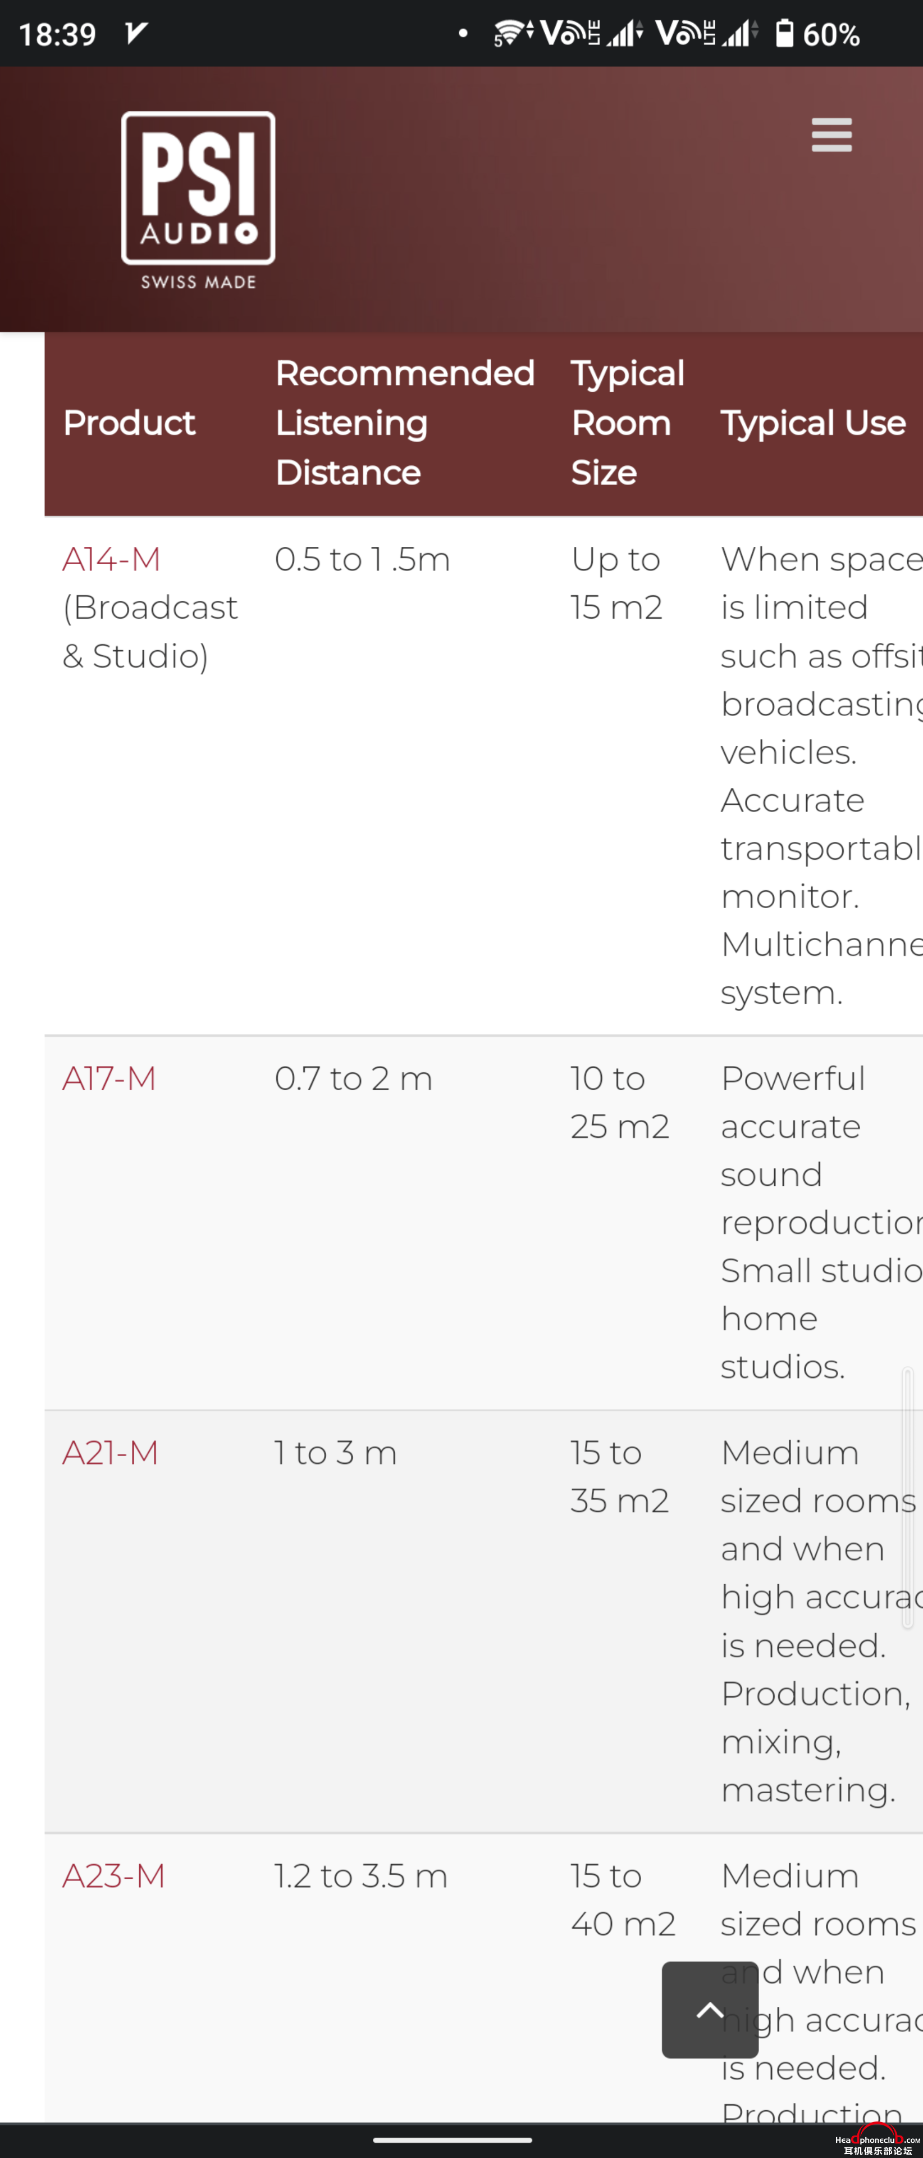The width and height of the screenshot is (923, 2158).
Task: Tap the Wi-Fi status icon
Action: tap(513, 34)
